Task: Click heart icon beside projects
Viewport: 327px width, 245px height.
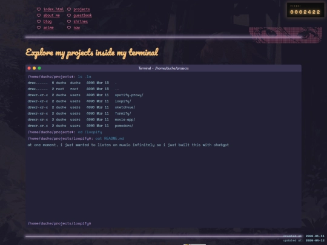Action: [69, 9]
